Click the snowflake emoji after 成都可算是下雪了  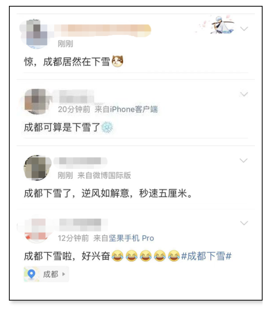pyautogui.click(x=107, y=127)
